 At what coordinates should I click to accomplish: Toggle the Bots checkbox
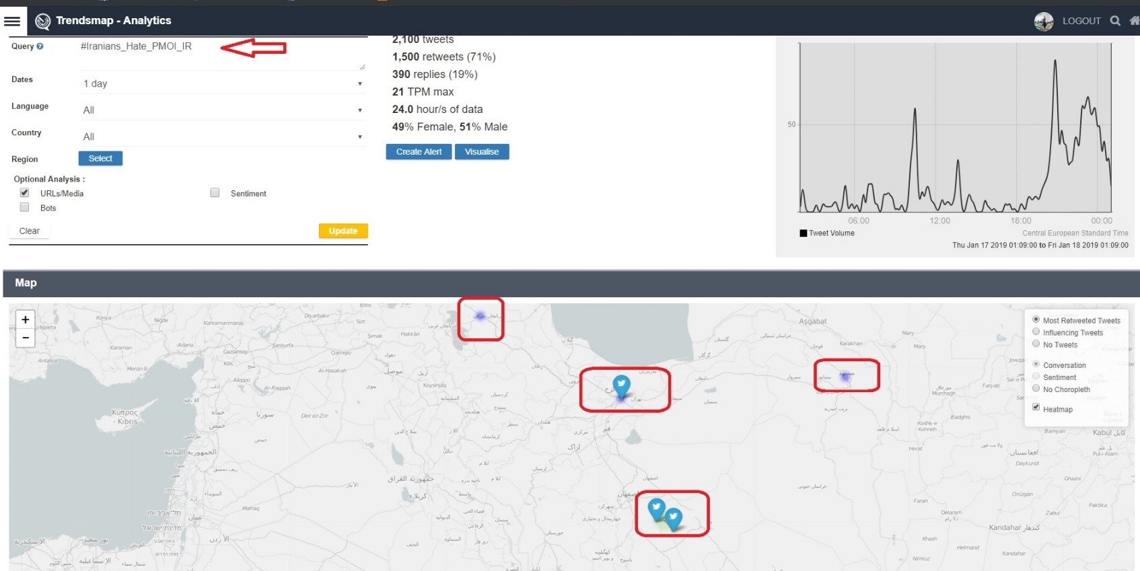coord(25,208)
